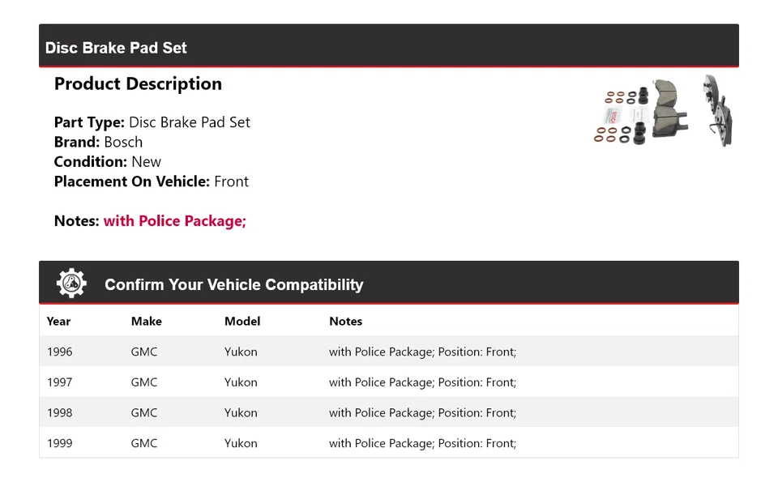The height and width of the screenshot is (482, 778).
Task: Select the 1996 GMC Yukon row
Action: 388,352
